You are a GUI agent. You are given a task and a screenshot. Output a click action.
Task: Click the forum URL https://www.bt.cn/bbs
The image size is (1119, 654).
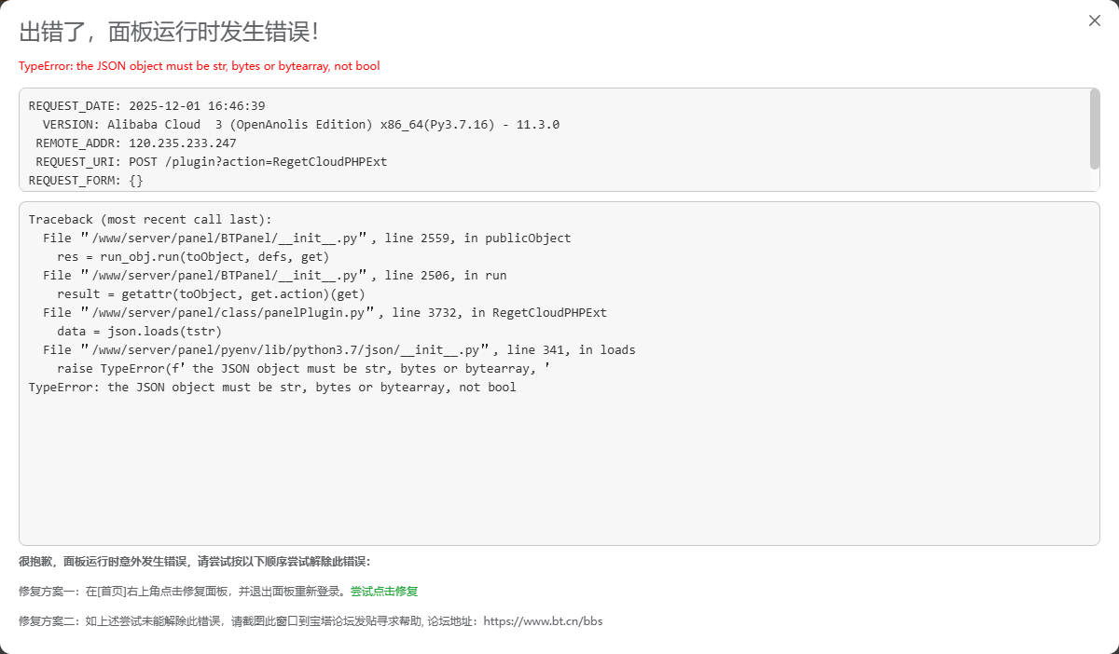click(x=543, y=621)
